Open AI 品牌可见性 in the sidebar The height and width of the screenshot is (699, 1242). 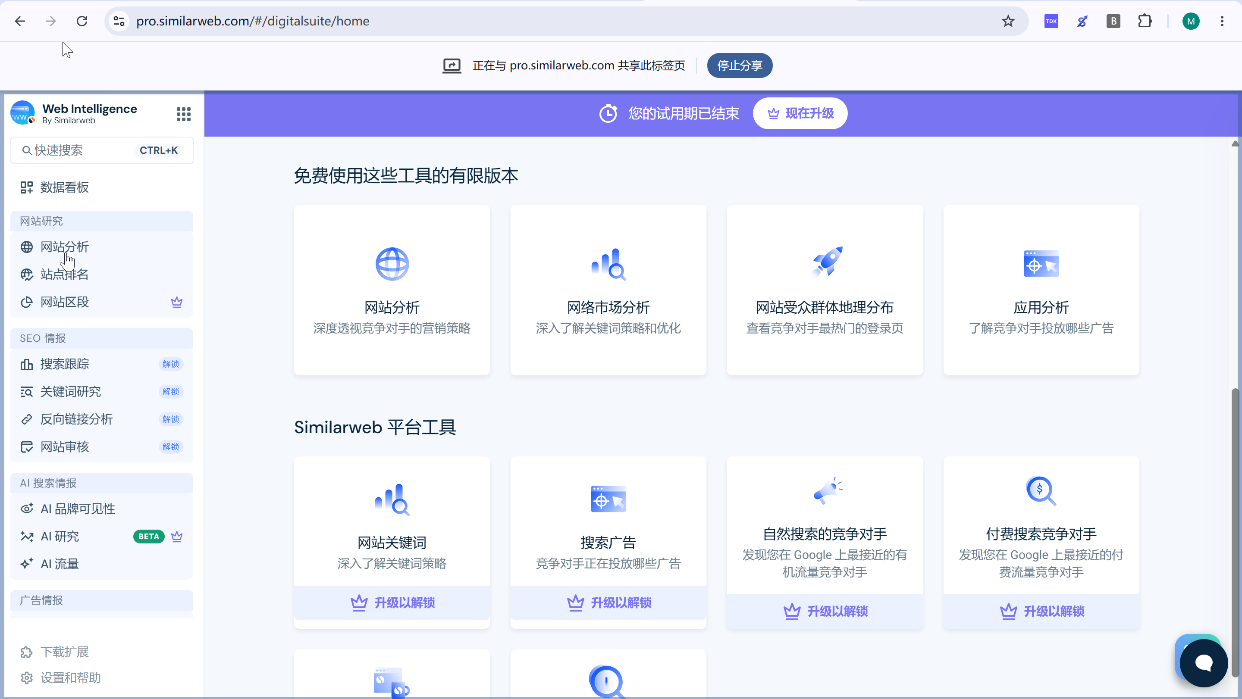(102, 509)
